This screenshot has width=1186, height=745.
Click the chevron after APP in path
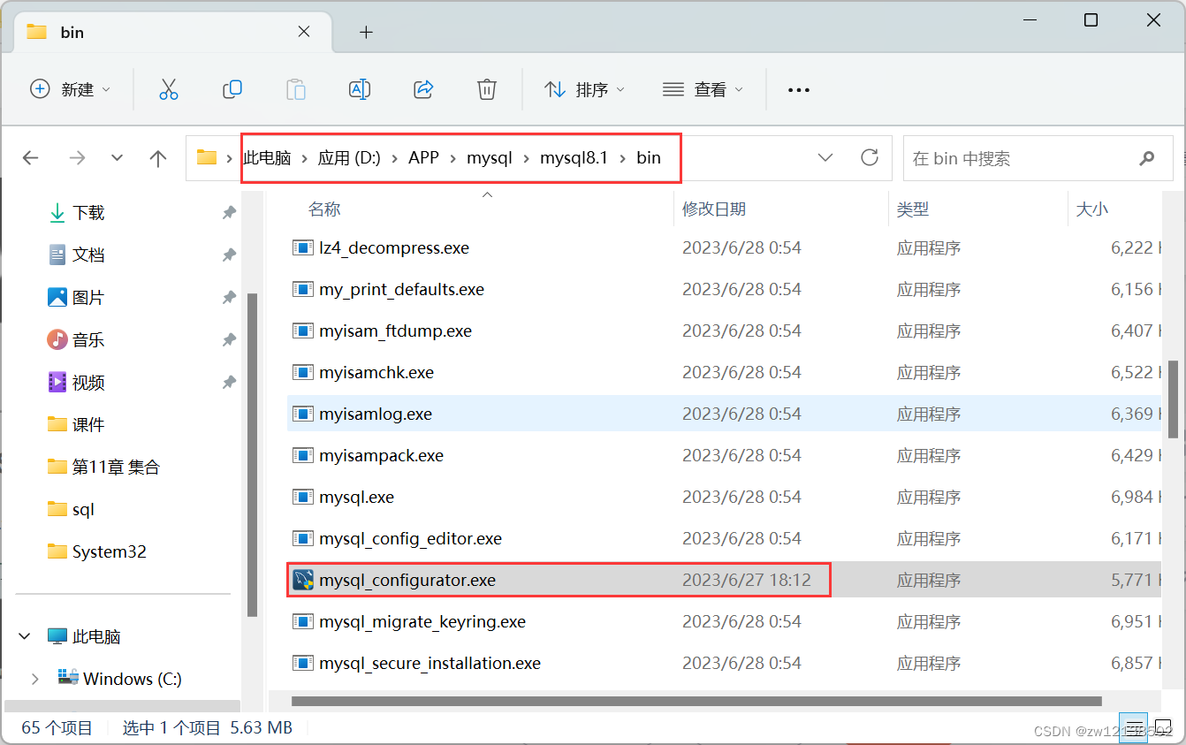[453, 158]
